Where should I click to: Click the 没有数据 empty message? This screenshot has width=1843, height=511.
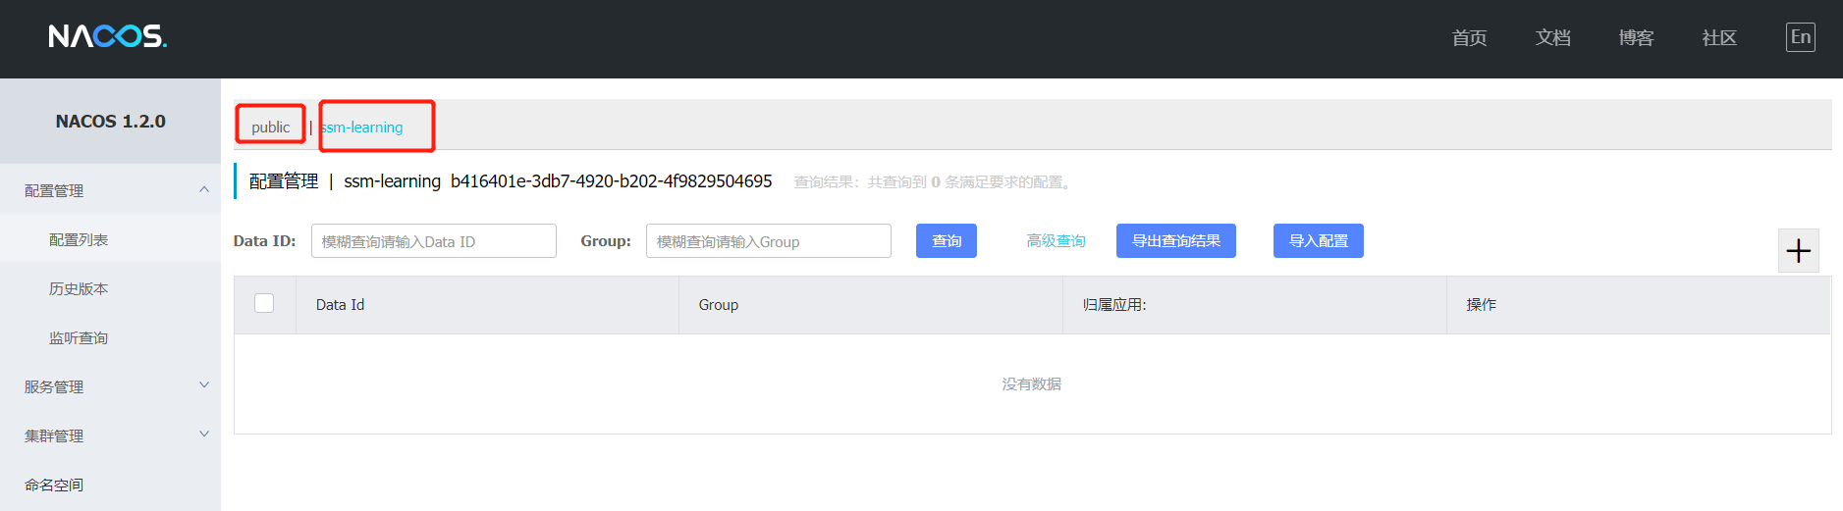click(1031, 383)
